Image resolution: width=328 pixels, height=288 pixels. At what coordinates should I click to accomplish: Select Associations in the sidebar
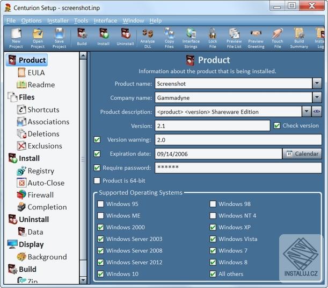(43, 122)
